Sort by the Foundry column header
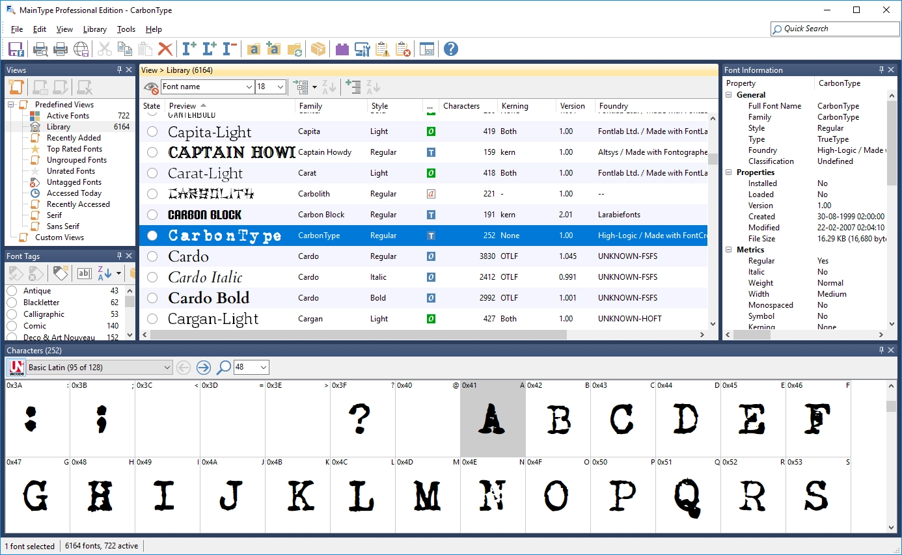The height and width of the screenshot is (555, 902). (x=651, y=106)
